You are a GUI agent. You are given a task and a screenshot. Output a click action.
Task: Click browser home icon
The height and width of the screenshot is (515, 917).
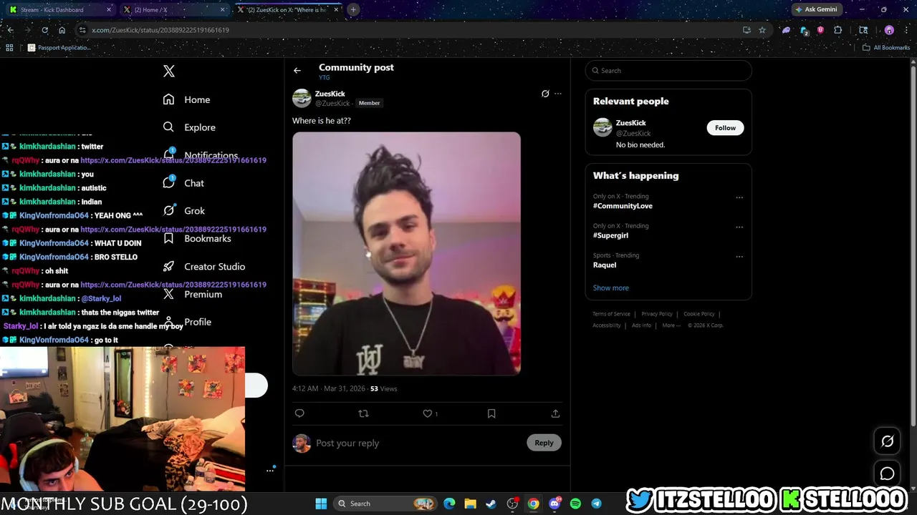tap(62, 30)
